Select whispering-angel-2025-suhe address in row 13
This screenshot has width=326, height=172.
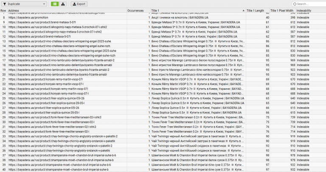tap(60, 41)
